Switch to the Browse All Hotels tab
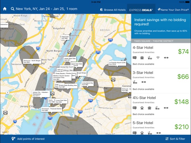 coord(113,10)
